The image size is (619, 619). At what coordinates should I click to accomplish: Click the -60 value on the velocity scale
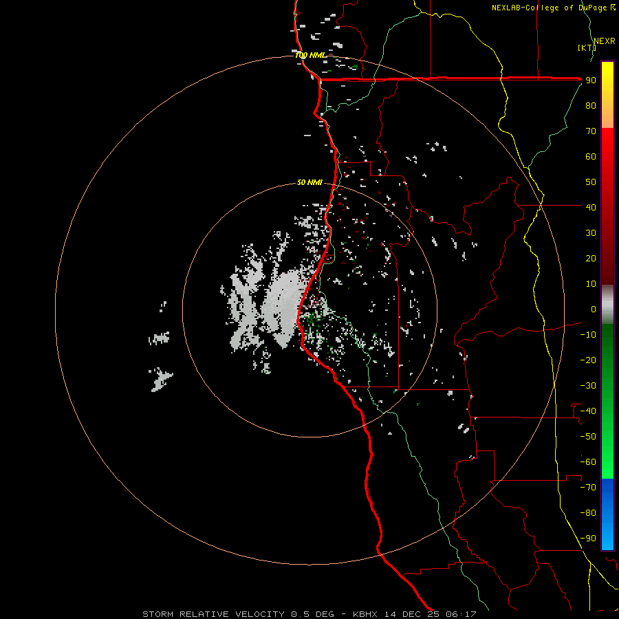[588, 462]
